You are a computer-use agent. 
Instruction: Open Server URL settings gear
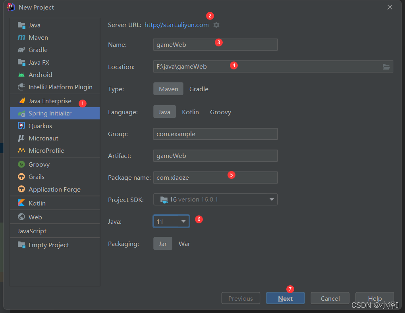click(216, 25)
